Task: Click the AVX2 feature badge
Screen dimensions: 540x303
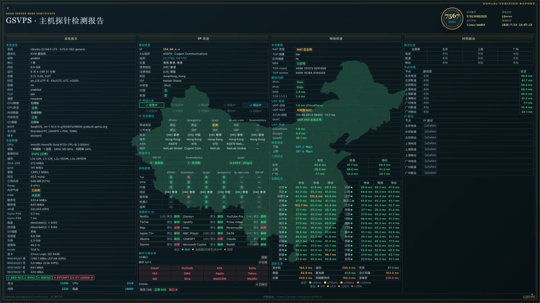Action: click(x=30, y=277)
